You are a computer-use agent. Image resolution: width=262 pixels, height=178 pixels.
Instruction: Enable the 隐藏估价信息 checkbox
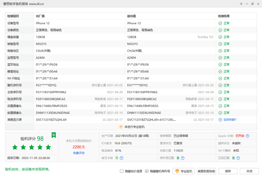pyautogui.click(x=122, y=171)
